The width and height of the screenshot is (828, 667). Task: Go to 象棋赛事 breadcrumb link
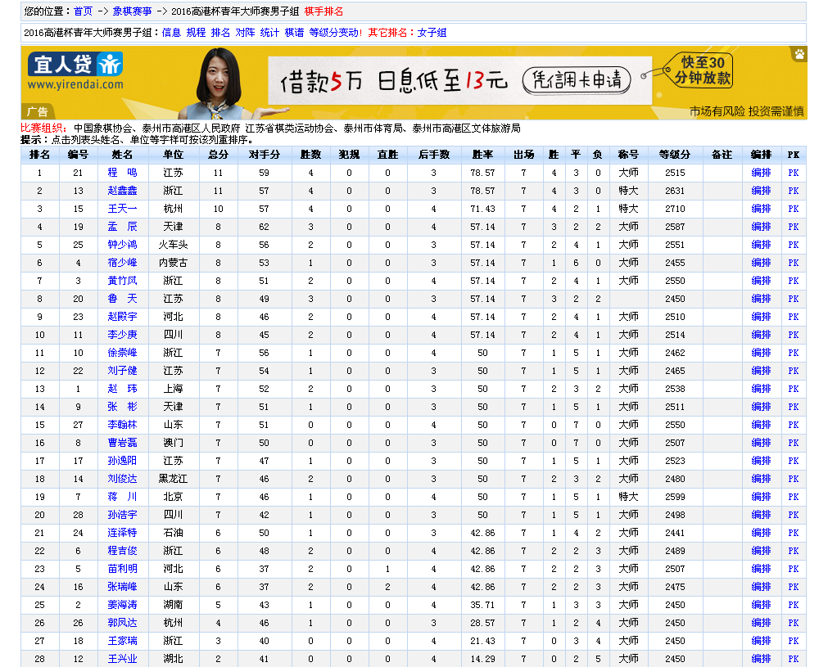(132, 11)
